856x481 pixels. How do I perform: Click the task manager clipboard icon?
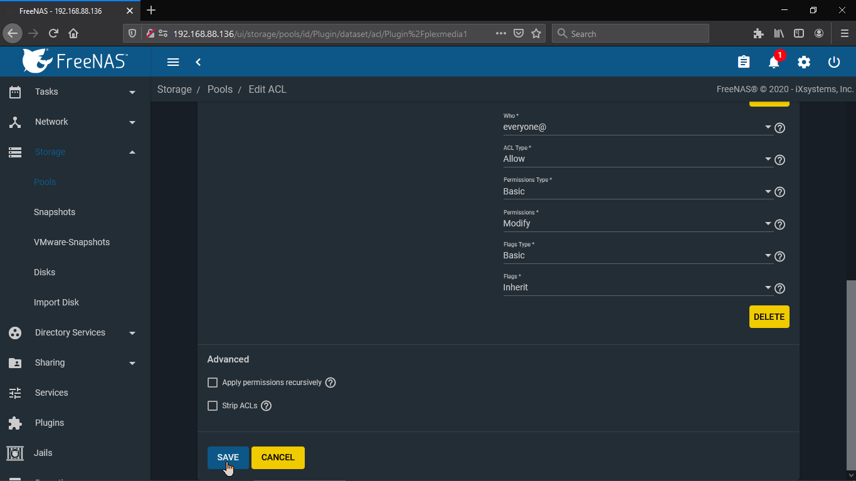(x=744, y=62)
